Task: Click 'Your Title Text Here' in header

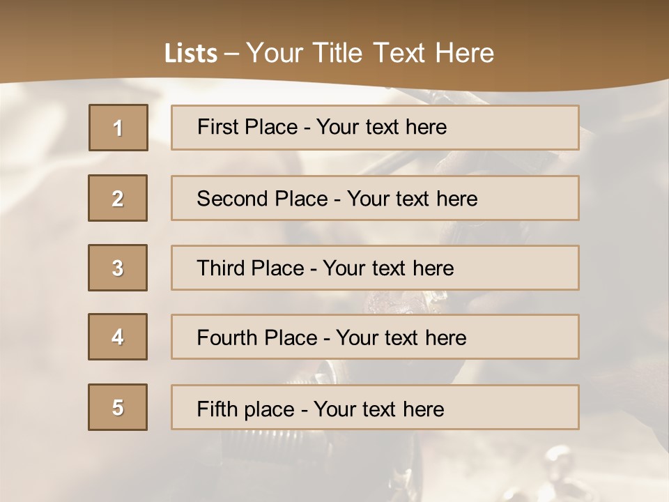Action: tap(370, 54)
